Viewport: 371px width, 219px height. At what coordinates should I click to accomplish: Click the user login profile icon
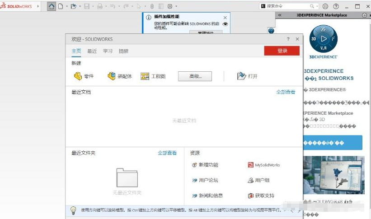coord(325,6)
